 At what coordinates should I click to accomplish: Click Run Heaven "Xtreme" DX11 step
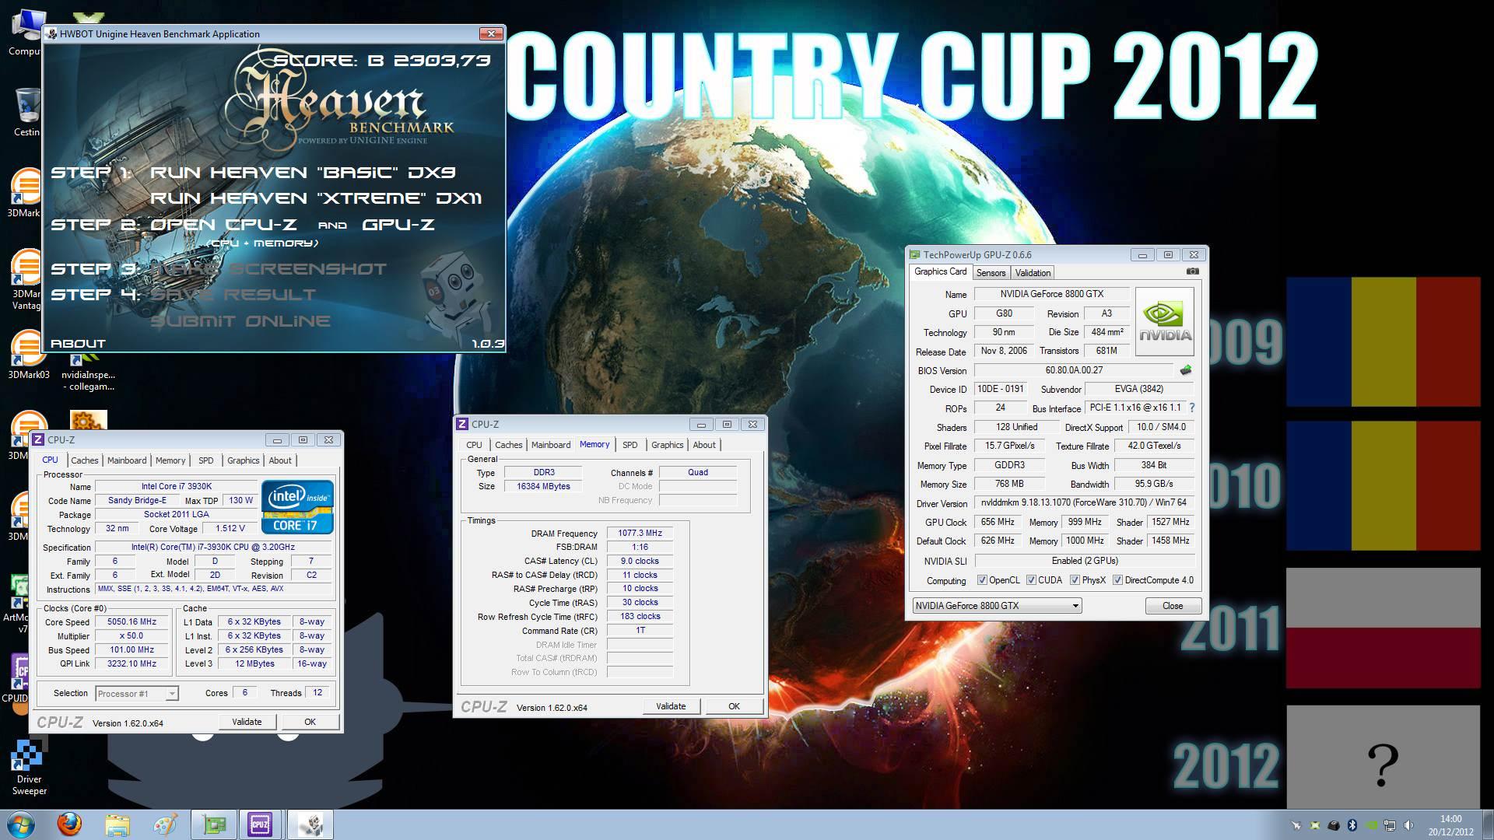coord(316,198)
